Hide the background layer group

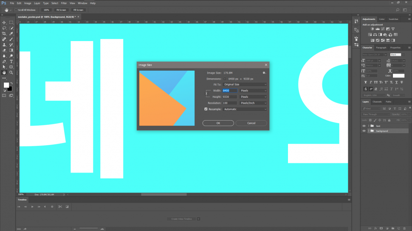(364, 131)
